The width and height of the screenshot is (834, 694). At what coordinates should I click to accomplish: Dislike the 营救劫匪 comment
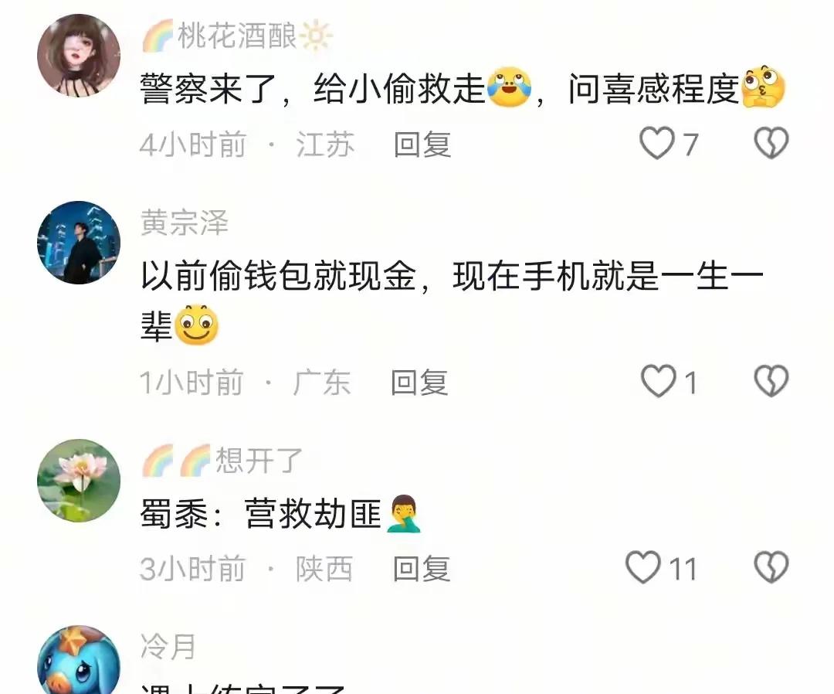pos(771,566)
